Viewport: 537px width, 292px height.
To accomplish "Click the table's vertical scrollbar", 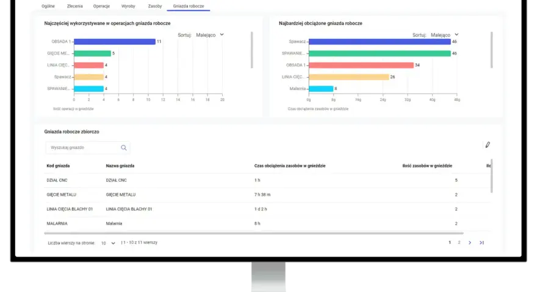I will [x=492, y=176].
